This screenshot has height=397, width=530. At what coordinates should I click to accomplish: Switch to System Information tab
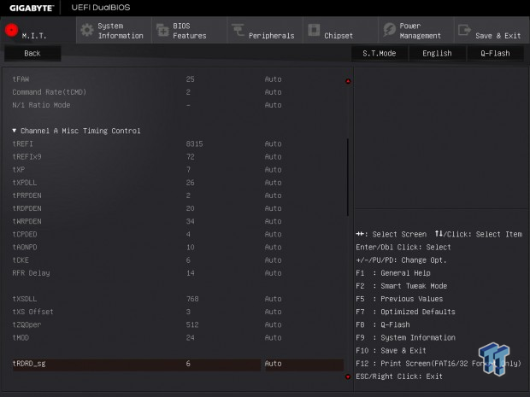coord(114,31)
